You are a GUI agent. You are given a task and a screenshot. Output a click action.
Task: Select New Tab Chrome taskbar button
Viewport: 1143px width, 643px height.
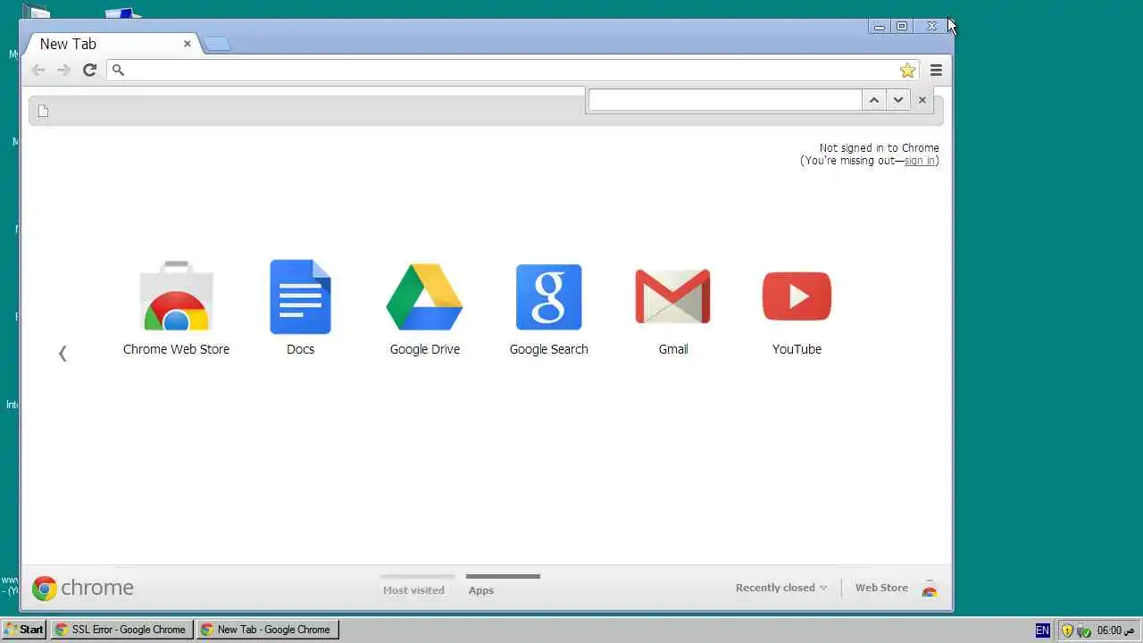[267, 630]
